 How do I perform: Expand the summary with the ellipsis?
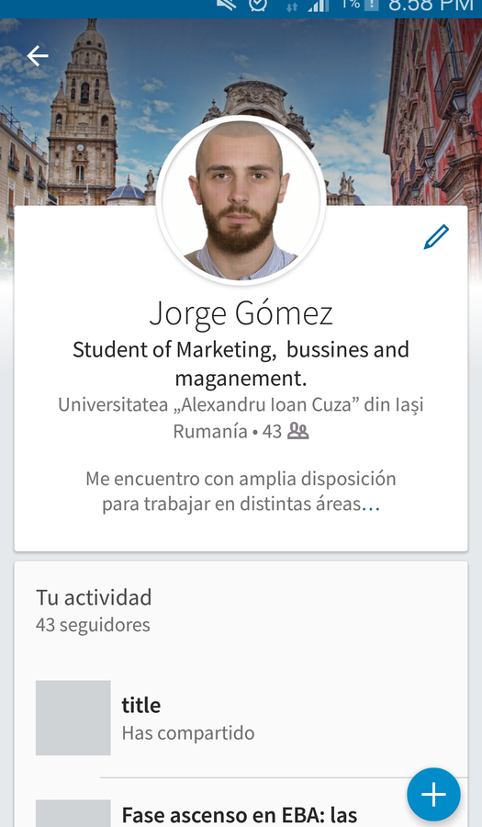point(371,504)
